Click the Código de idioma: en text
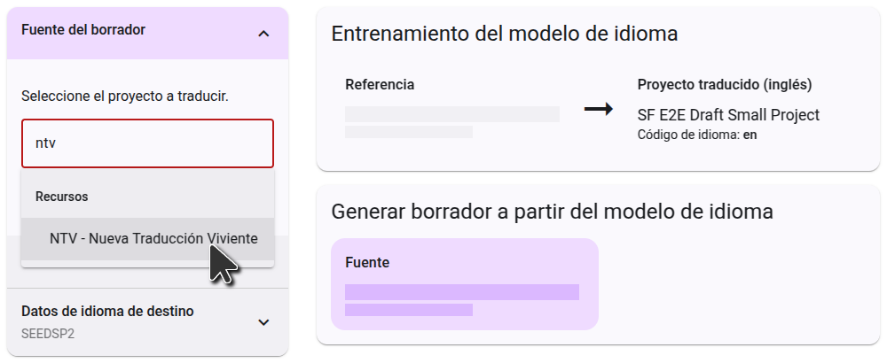The width and height of the screenshot is (887, 363). pos(697,135)
